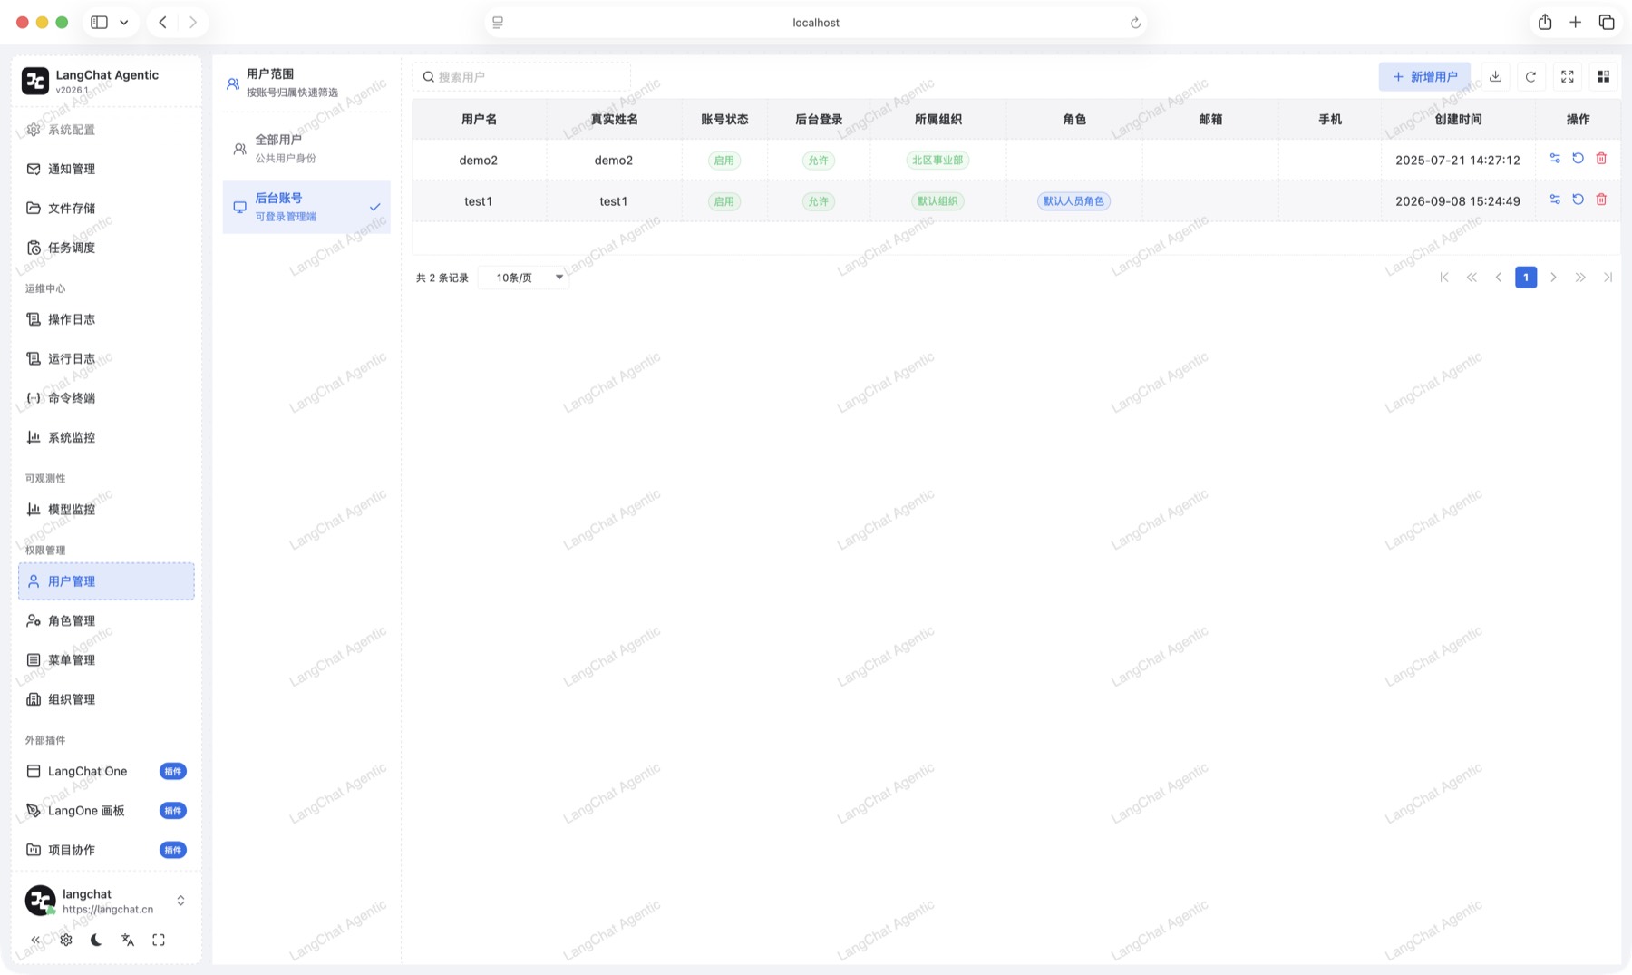Open 用户管理 menu
The width and height of the screenshot is (1632, 975).
click(x=106, y=581)
